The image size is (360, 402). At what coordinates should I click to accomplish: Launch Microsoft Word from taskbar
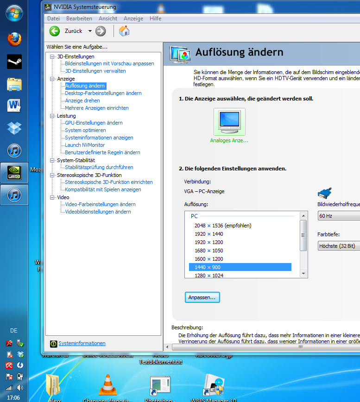click(x=14, y=106)
